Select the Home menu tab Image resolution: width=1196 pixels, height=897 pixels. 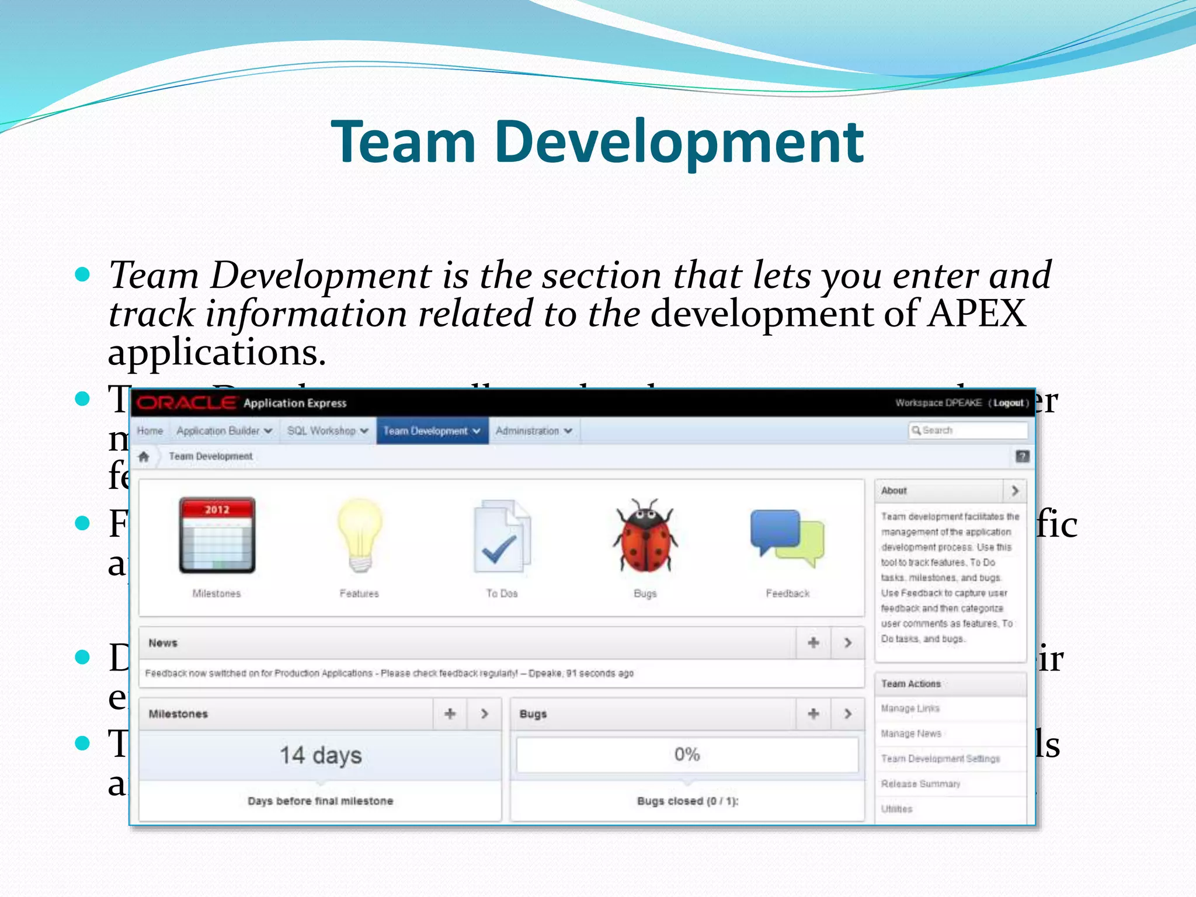click(x=150, y=431)
